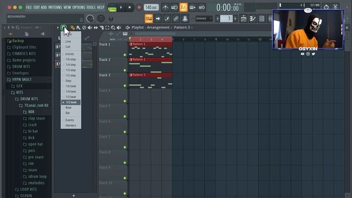Click the browser file icon
Viewport: 352px width, 198px height.
click(26, 34)
